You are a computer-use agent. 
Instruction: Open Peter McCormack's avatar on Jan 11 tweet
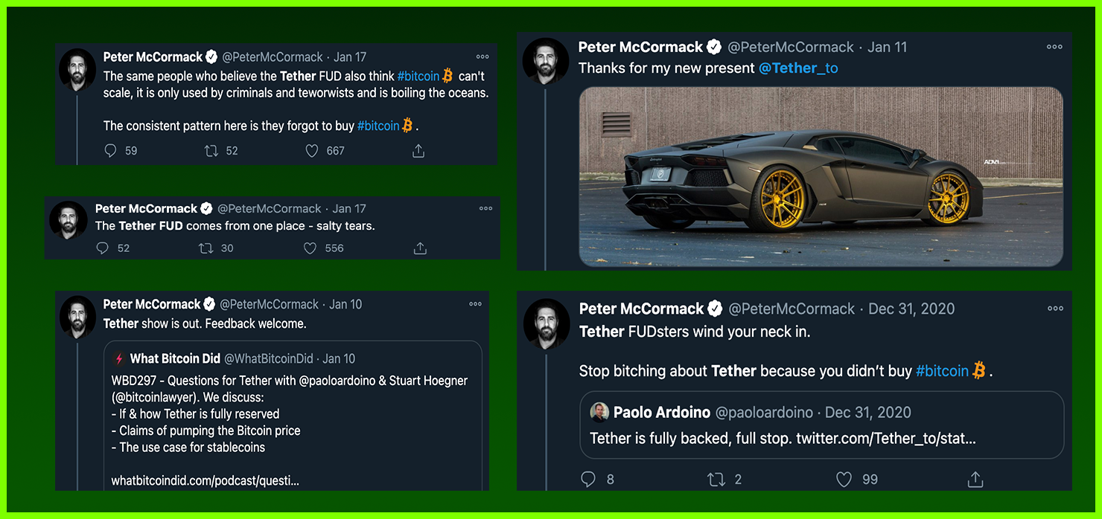click(546, 61)
